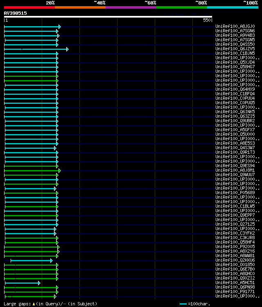Click the green alignment bar for P05689
The height and width of the screenshot is (307, 262).
click(x=31, y=193)
